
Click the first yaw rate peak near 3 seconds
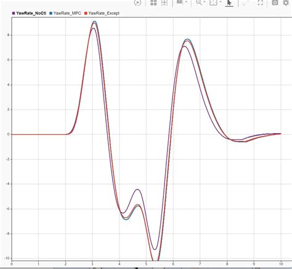tap(94, 22)
